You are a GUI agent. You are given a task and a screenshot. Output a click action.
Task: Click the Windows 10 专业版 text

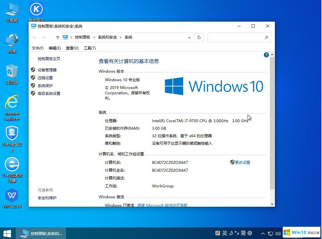click(123, 80)
